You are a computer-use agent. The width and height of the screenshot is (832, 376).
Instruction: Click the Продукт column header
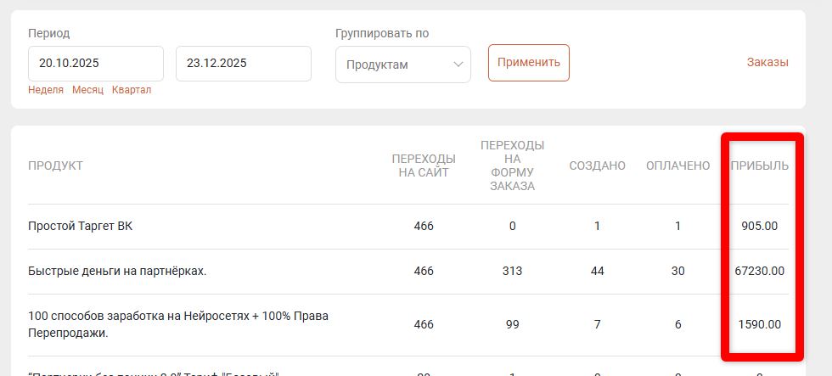coord(56,166)
